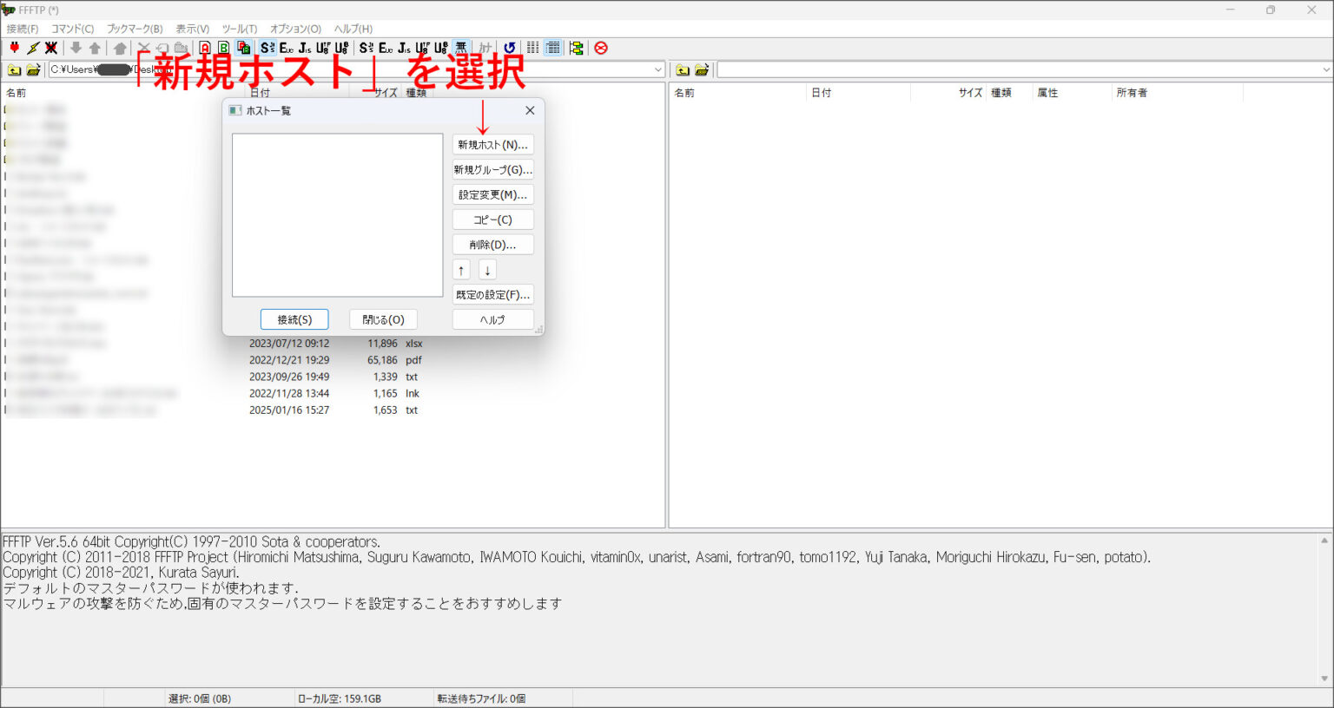Screen dimensions: 1334x708
Task: Click the download (down arrow) toolbar icon
Action: (75, 48)
